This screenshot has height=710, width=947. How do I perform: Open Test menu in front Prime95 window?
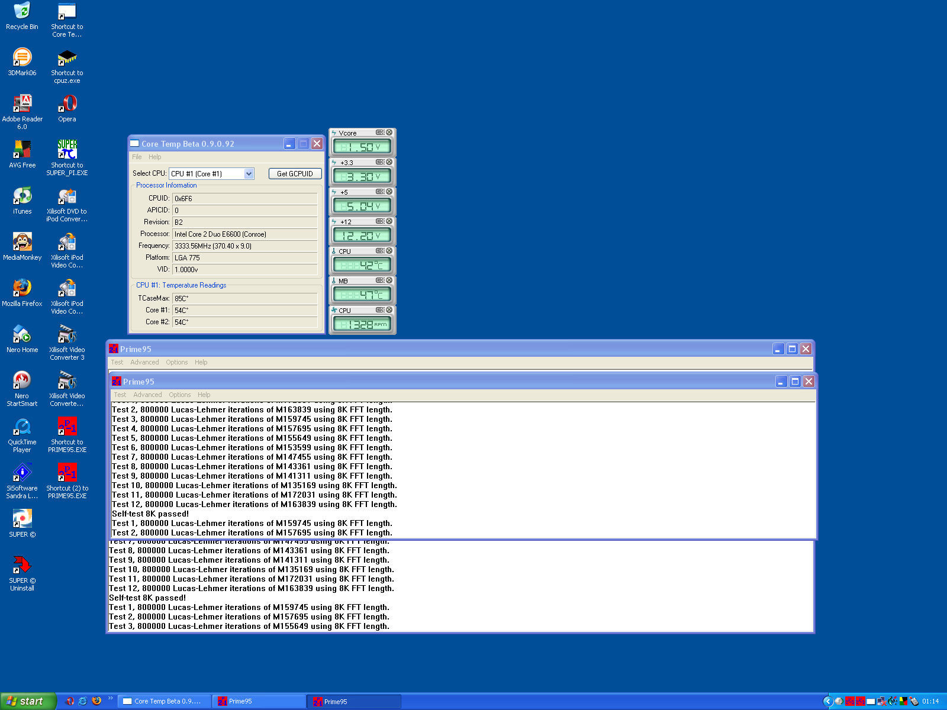(x=120, y=395)
